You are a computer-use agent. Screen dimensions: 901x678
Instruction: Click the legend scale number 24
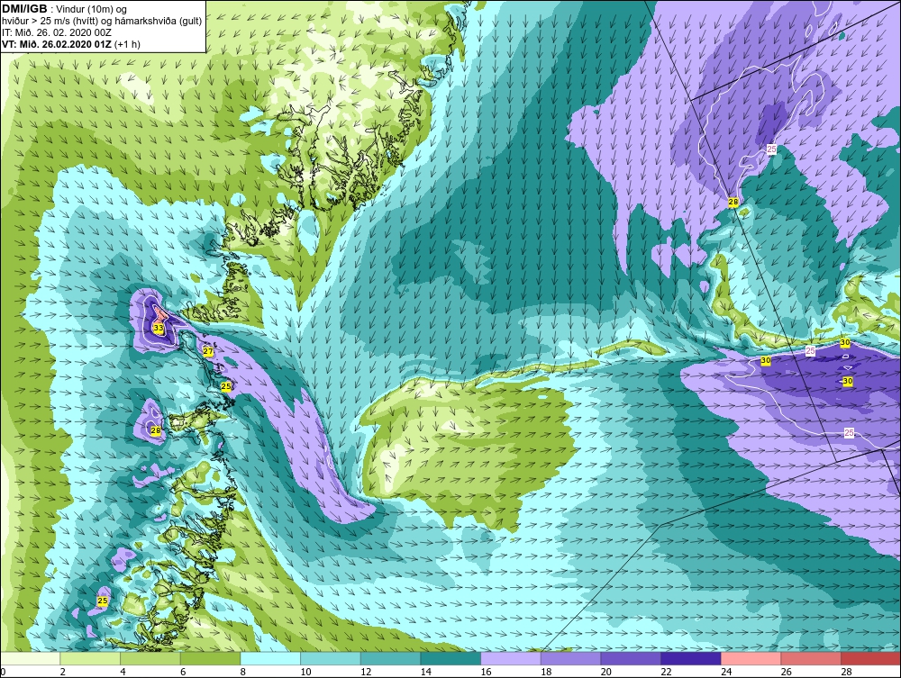[725, 672]
